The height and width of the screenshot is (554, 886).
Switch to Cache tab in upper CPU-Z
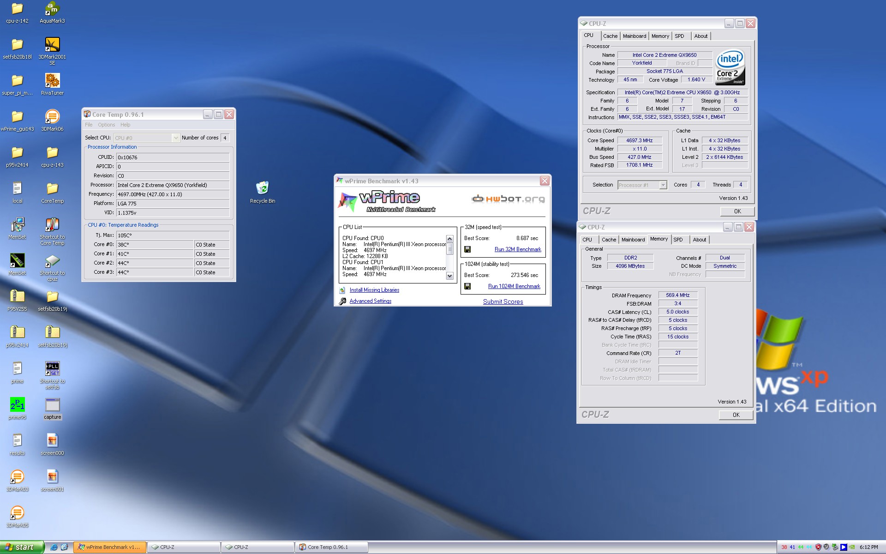(x=610, y=36)
